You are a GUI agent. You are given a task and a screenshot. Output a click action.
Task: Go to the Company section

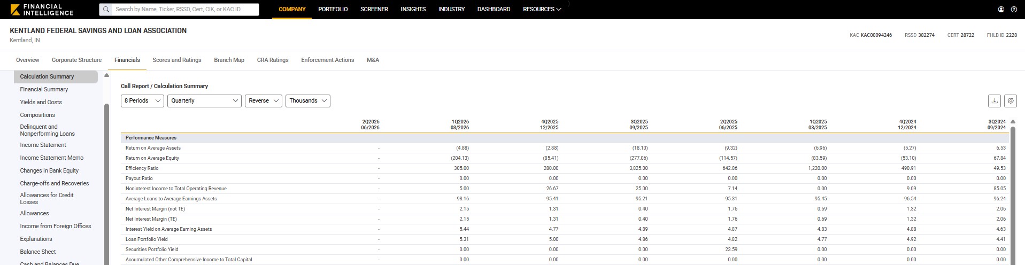292,9
